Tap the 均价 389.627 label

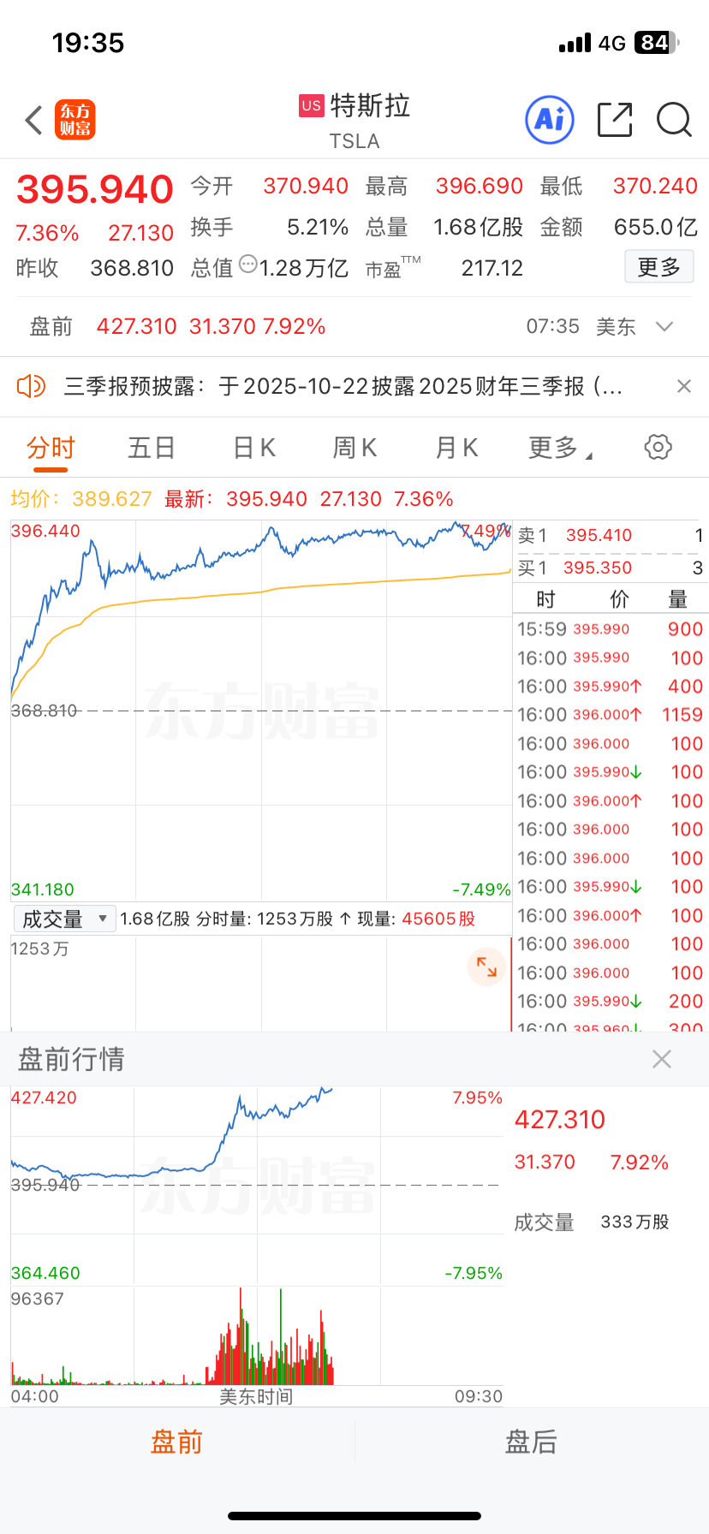point(81,499)
